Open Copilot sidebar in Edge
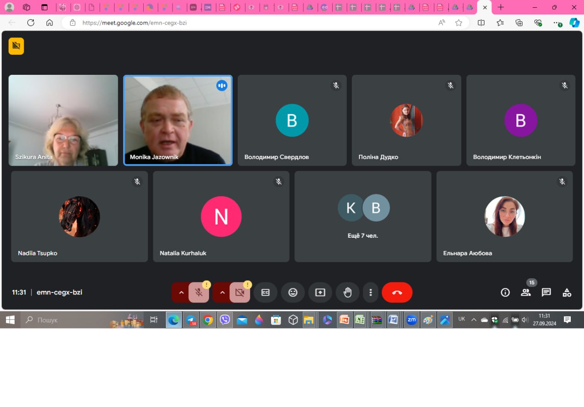This screenshot has width=584, height=407. click(x=574, y=23)
